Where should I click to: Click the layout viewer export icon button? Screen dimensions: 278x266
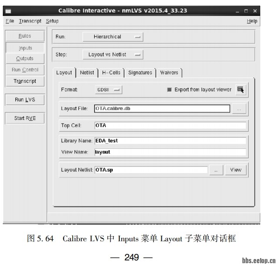click(x=241, y=90)
